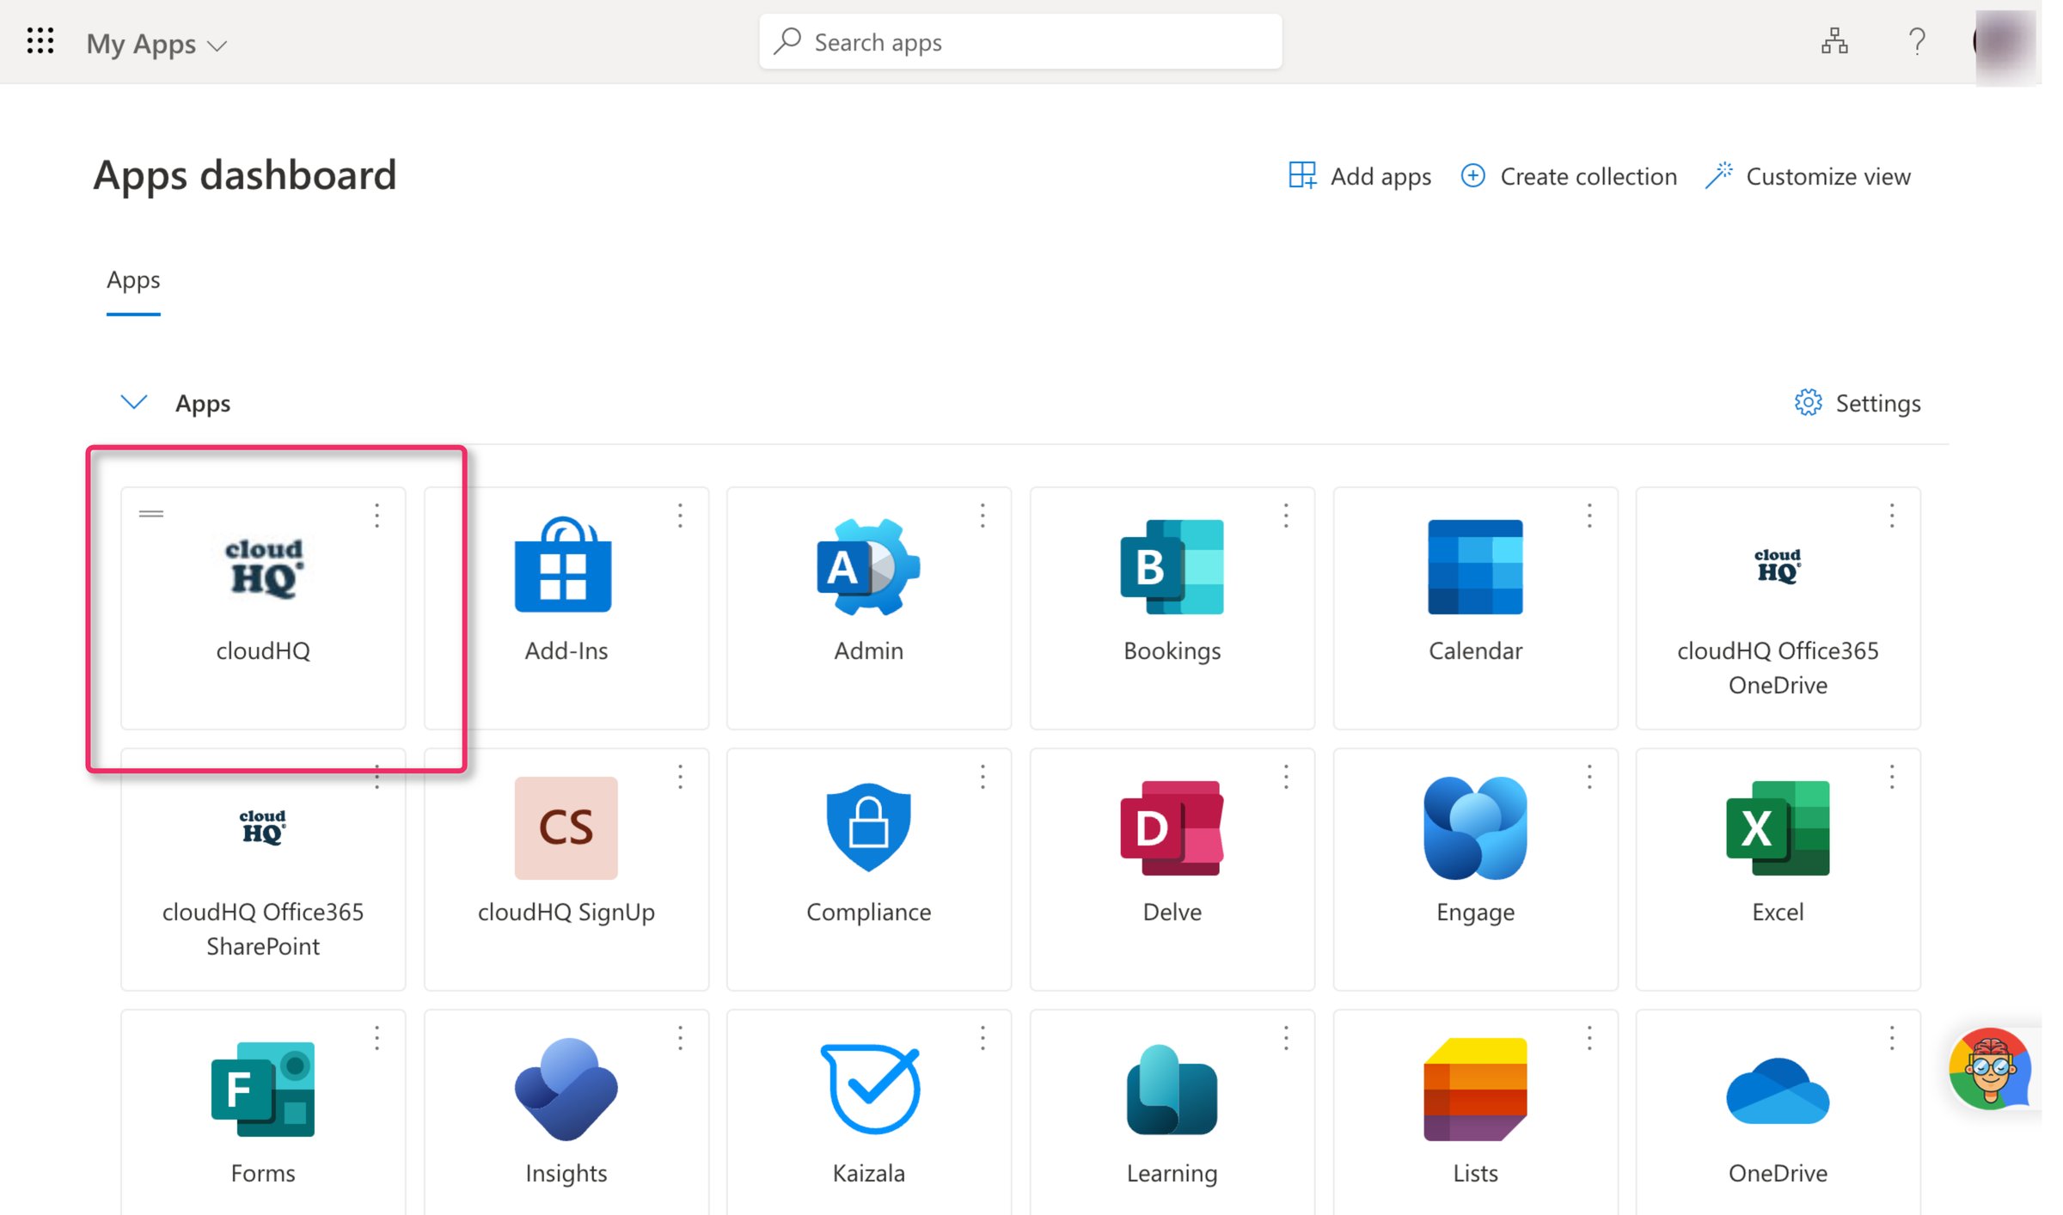Open the more options menu on Calendar tile
Viewport: 2063px width, 1215px height.
1589,516
